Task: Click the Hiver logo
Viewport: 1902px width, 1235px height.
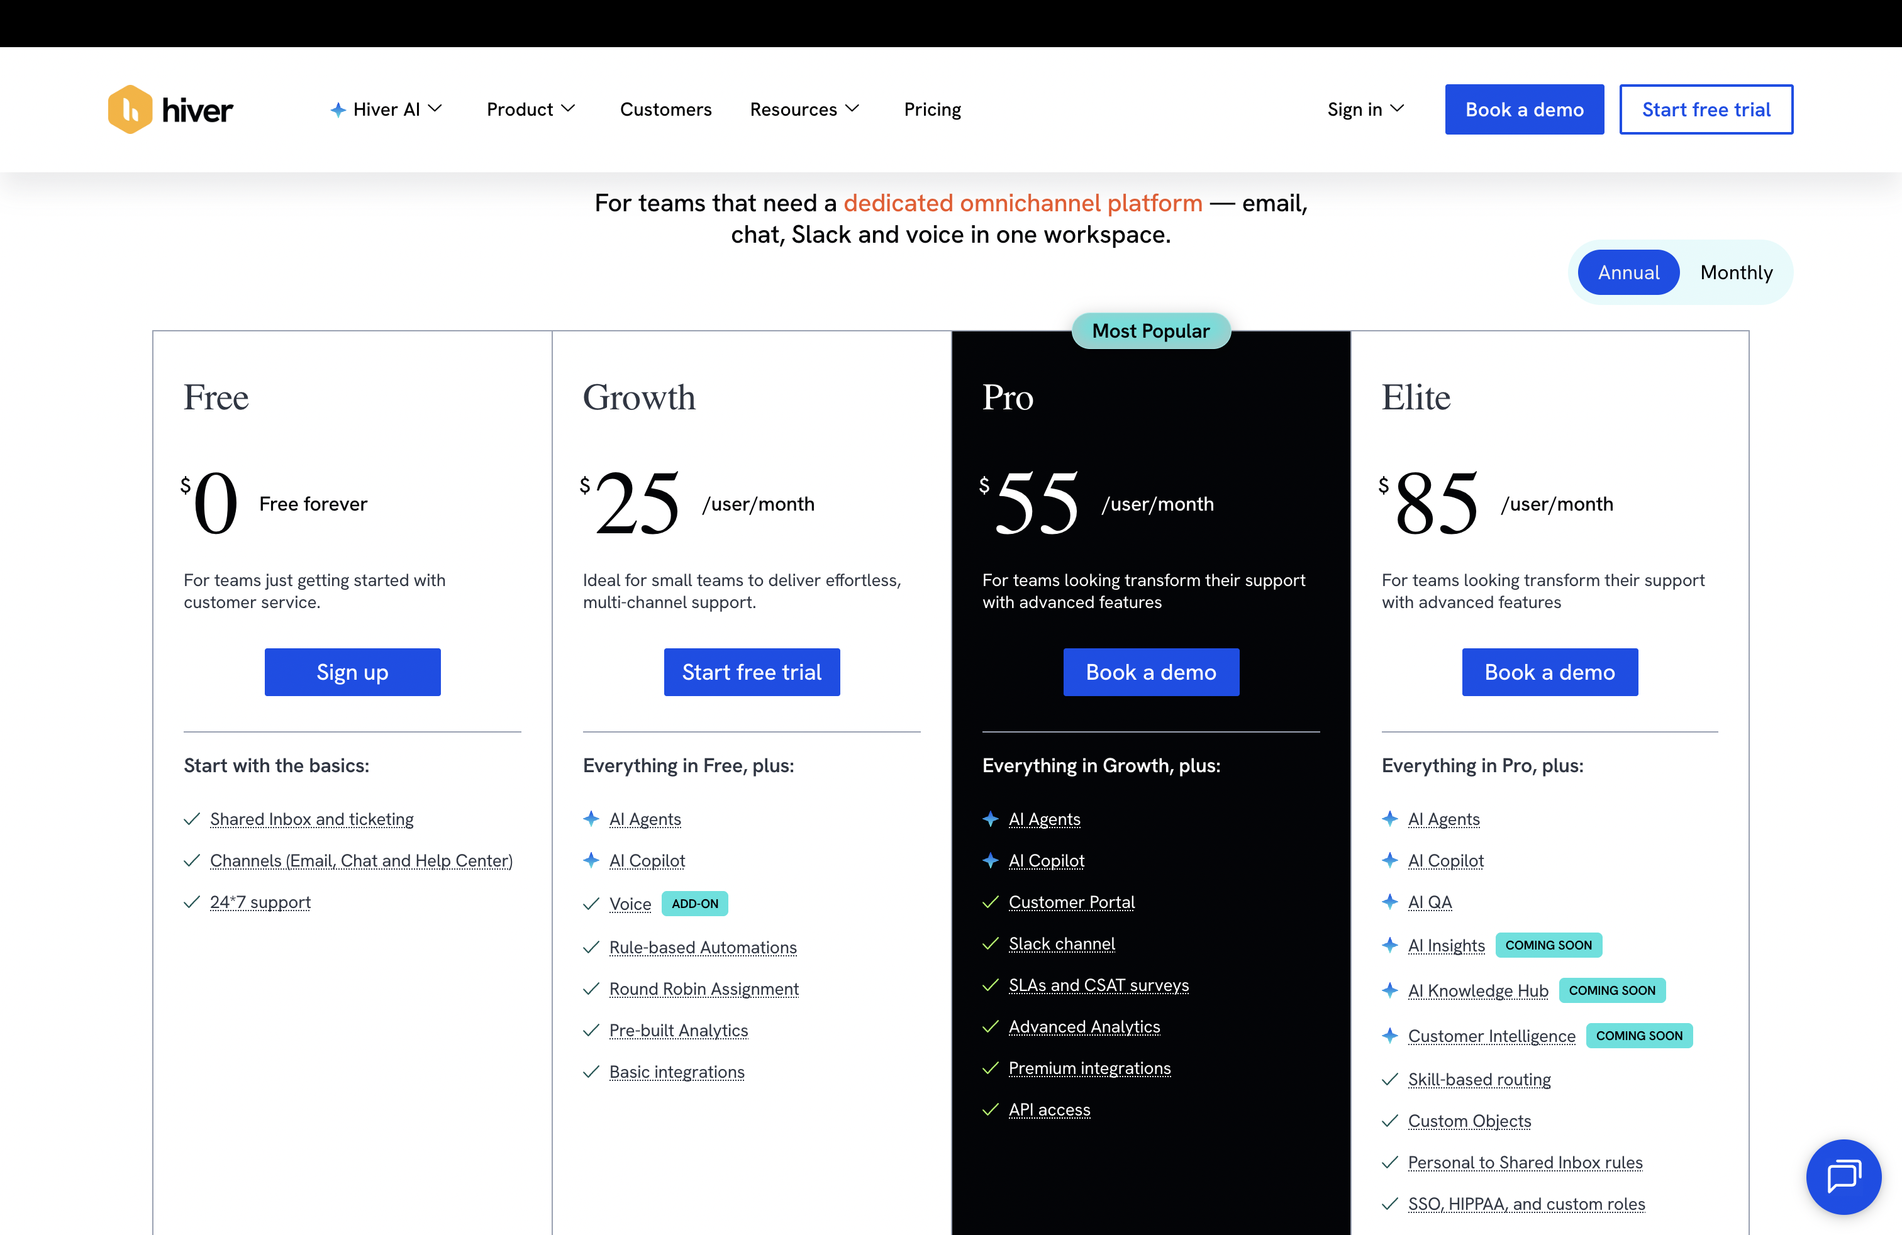Action: [170, 109]
